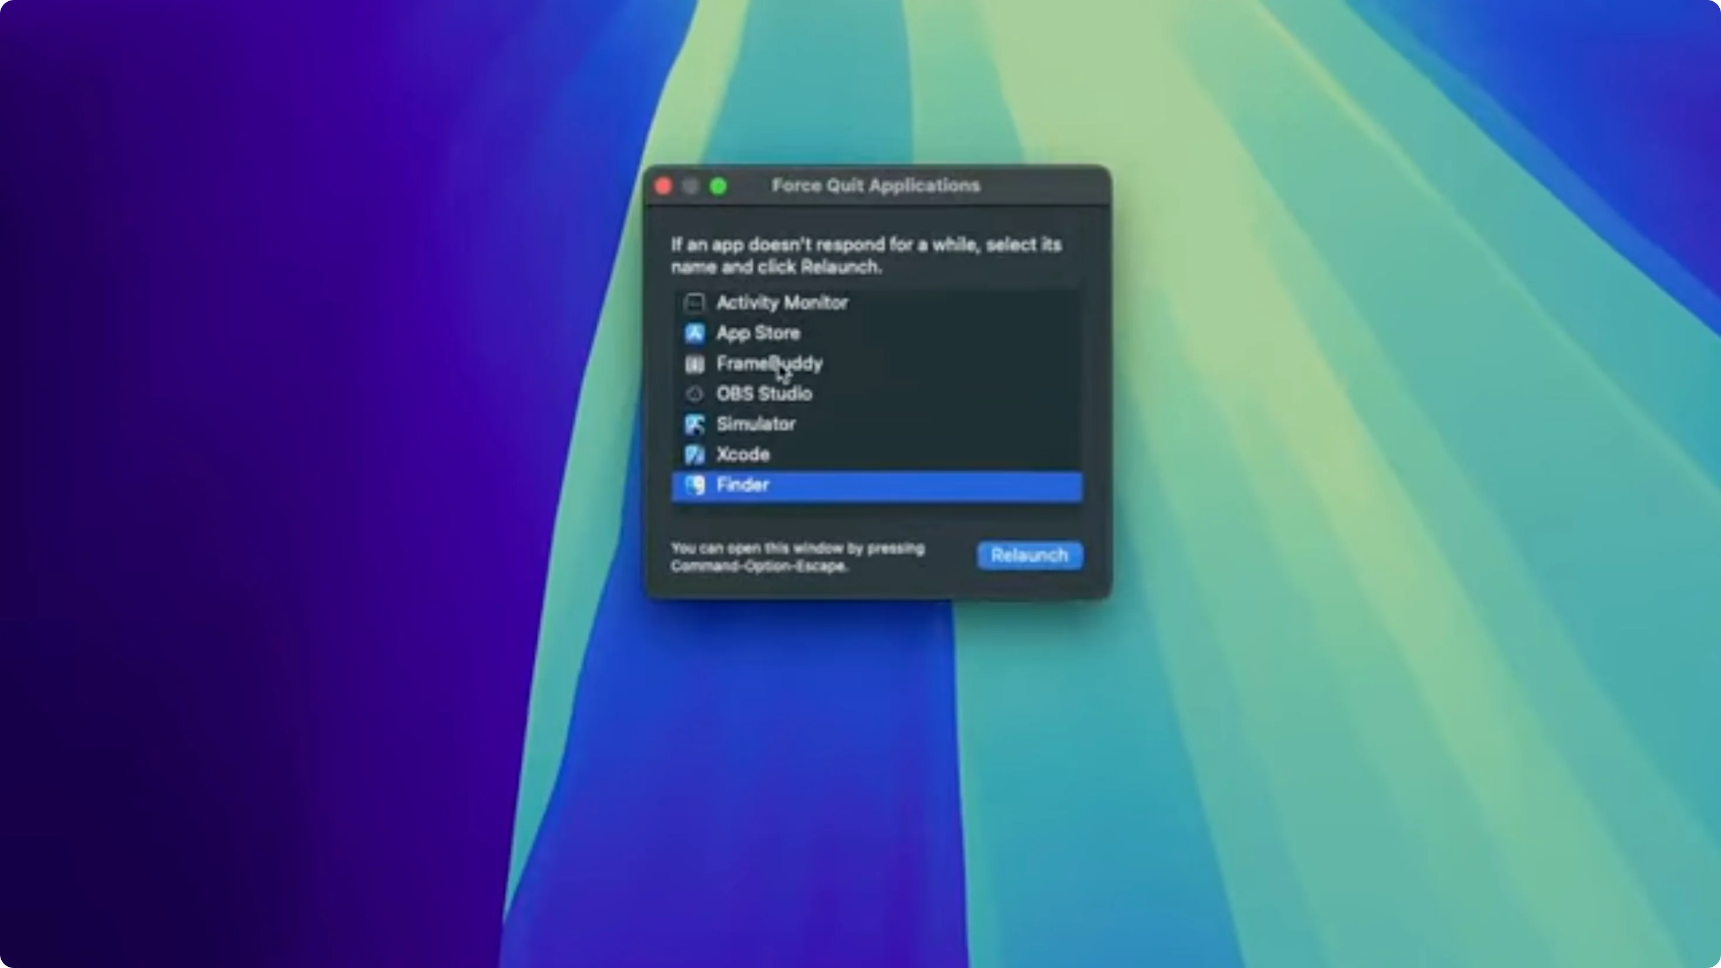Click the App Store icon in the list
Image resolution: width=1721 pixels, height=968 pixels.
click(695, 332)
